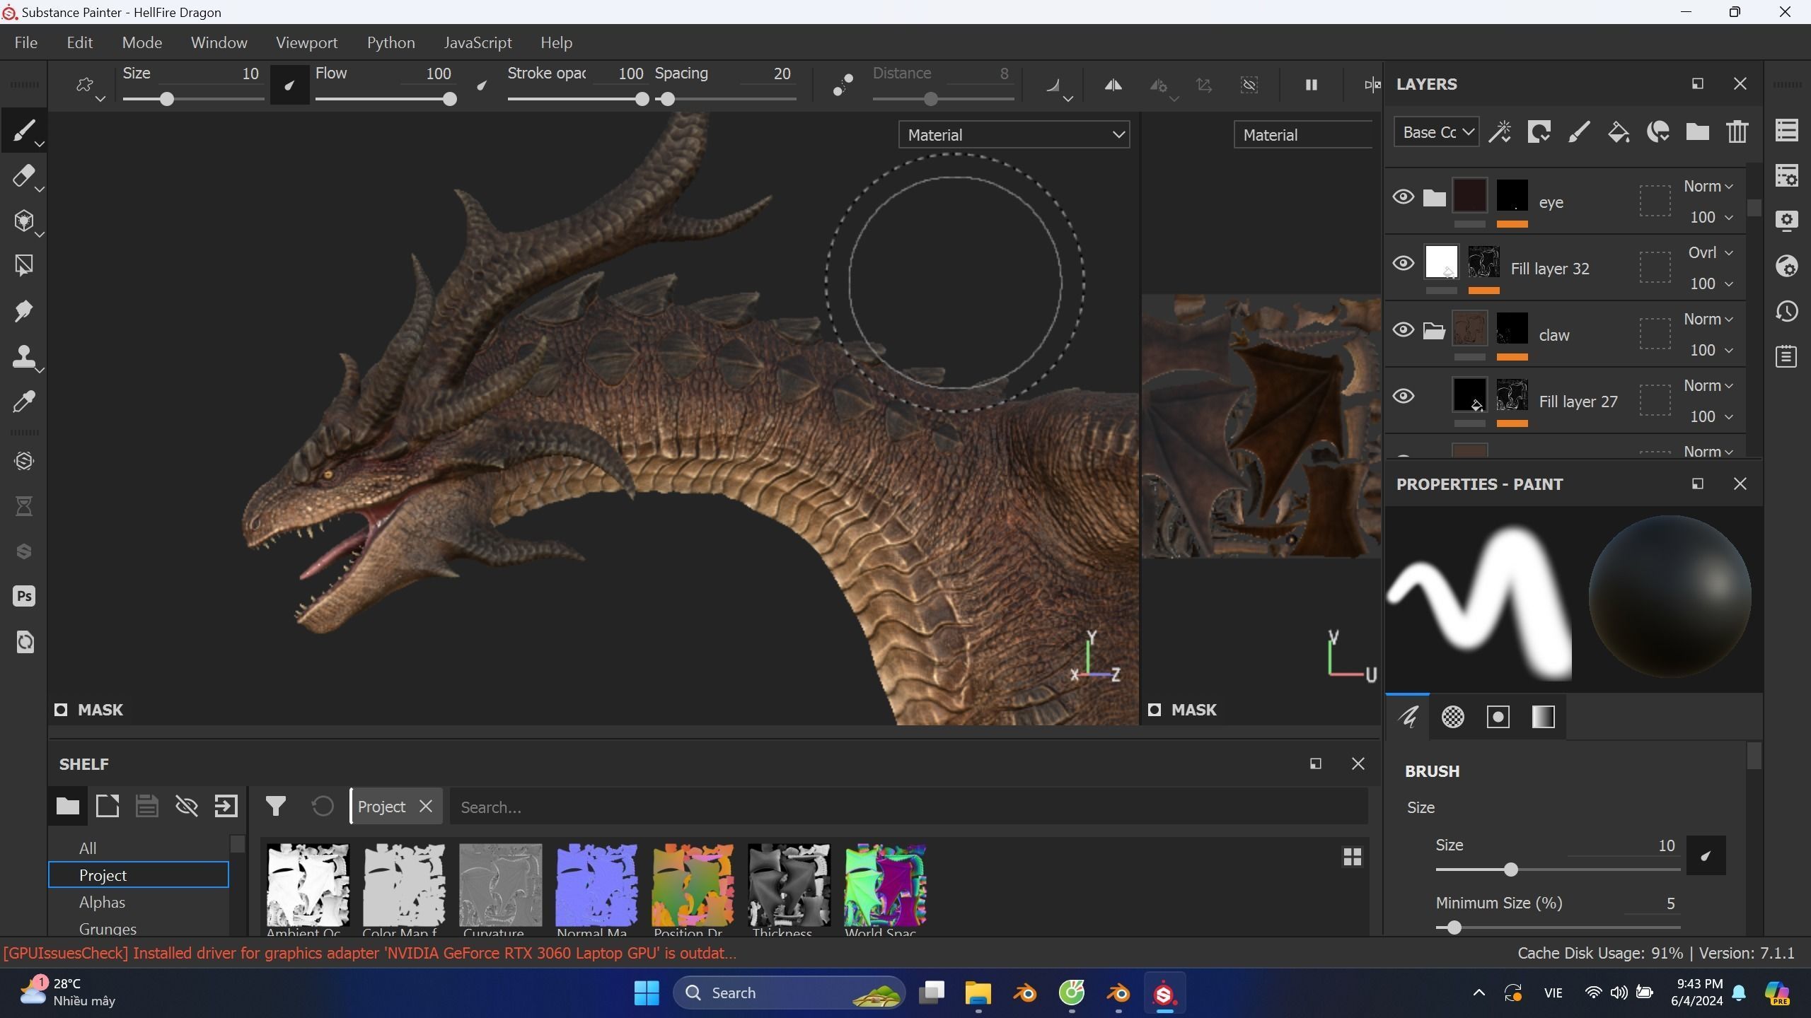
Task: Select the Clone stamp tool
Action: [x=23, y=356]
